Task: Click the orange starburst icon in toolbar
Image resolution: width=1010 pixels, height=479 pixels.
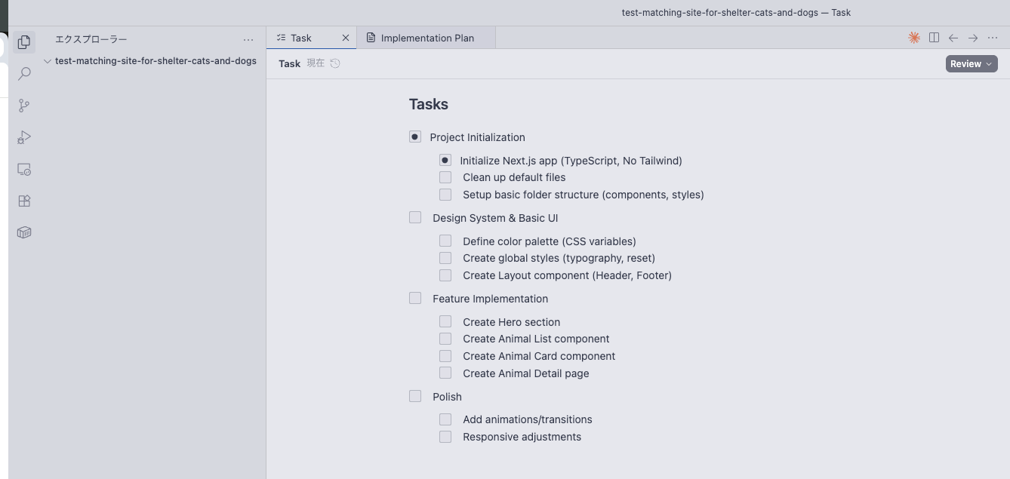Action: [x=914, y=38]
